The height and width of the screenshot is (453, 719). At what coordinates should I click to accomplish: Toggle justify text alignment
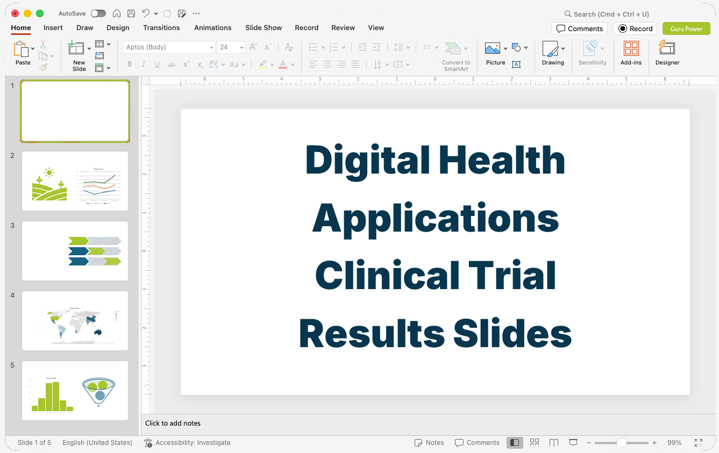coord(355,64)
